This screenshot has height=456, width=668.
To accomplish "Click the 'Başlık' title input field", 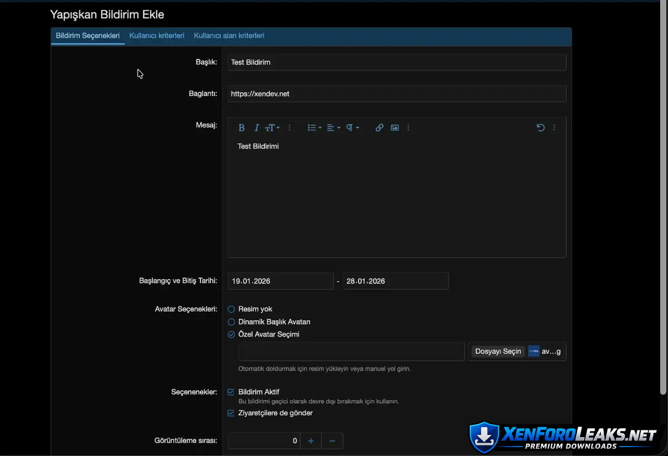I will (x=396, y=62).
